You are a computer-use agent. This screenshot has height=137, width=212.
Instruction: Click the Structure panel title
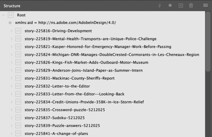click(12, 6)
